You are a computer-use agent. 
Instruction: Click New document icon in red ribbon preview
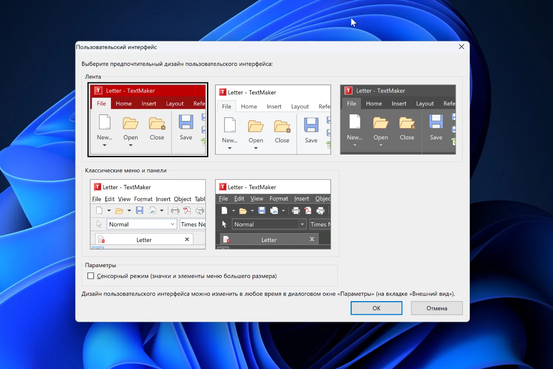click(105, 122)
